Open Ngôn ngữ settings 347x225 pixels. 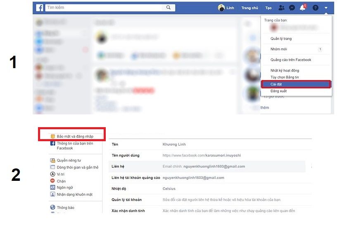tap(64, 187)
